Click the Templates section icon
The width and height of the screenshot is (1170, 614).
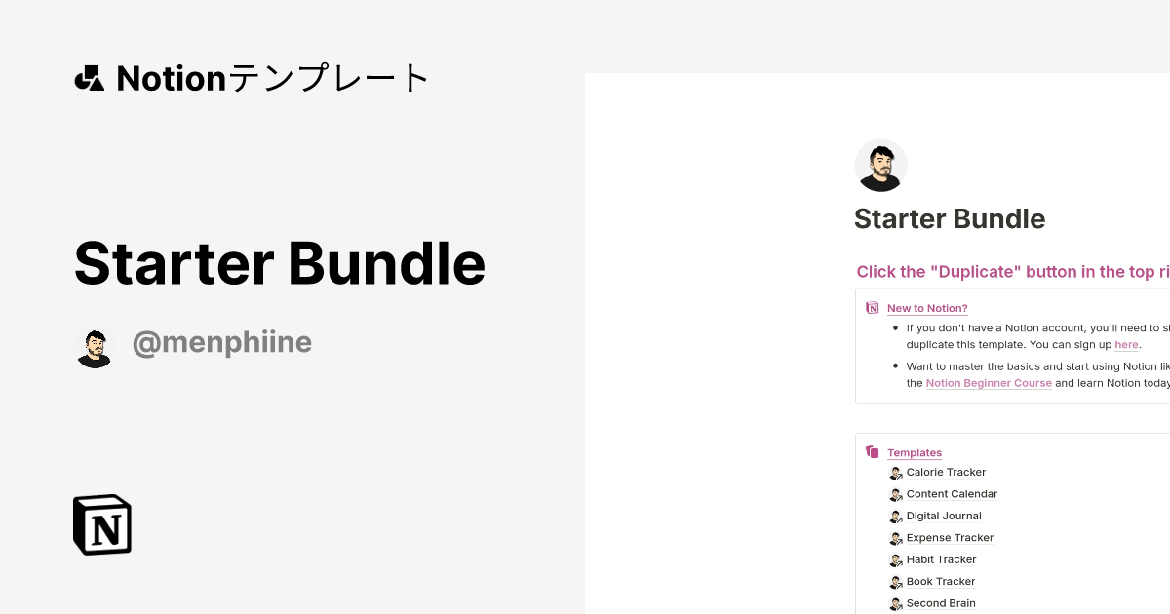(873, 452)
